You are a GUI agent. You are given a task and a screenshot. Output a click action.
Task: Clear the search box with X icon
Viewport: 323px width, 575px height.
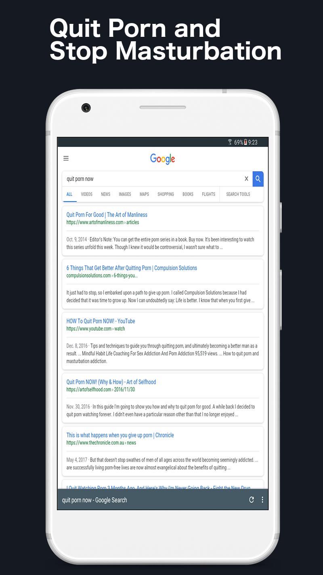pyautogui.click(x=246, y=179)
